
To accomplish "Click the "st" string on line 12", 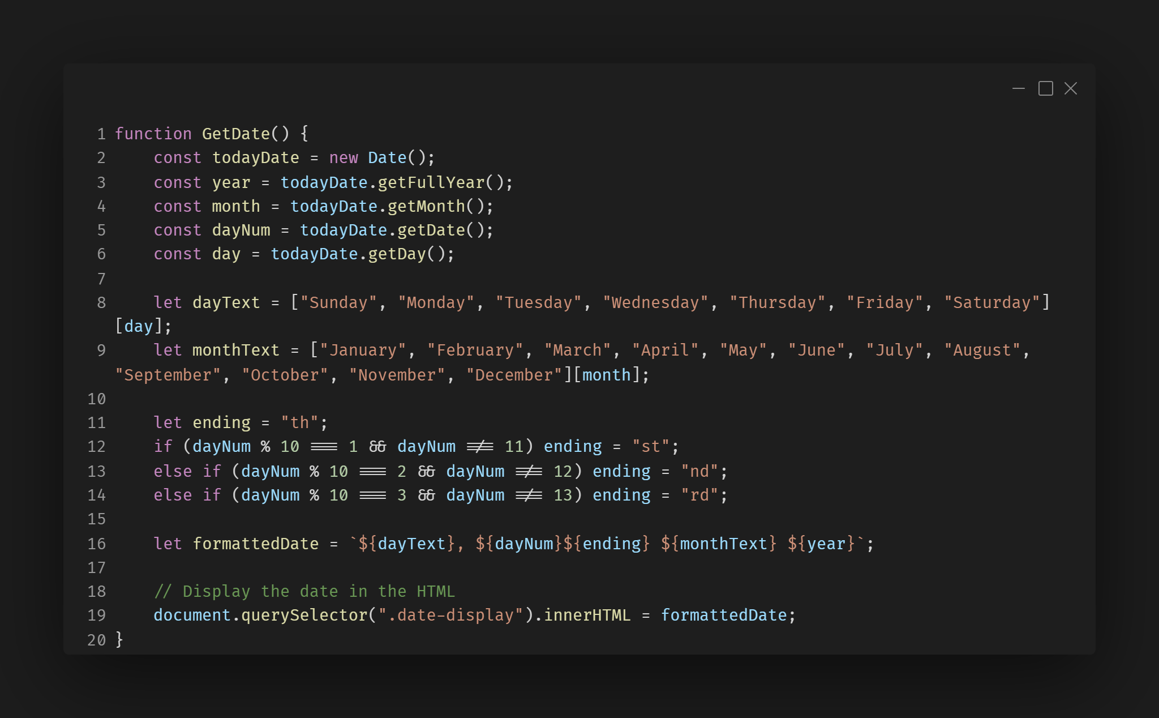I will 651,447.
